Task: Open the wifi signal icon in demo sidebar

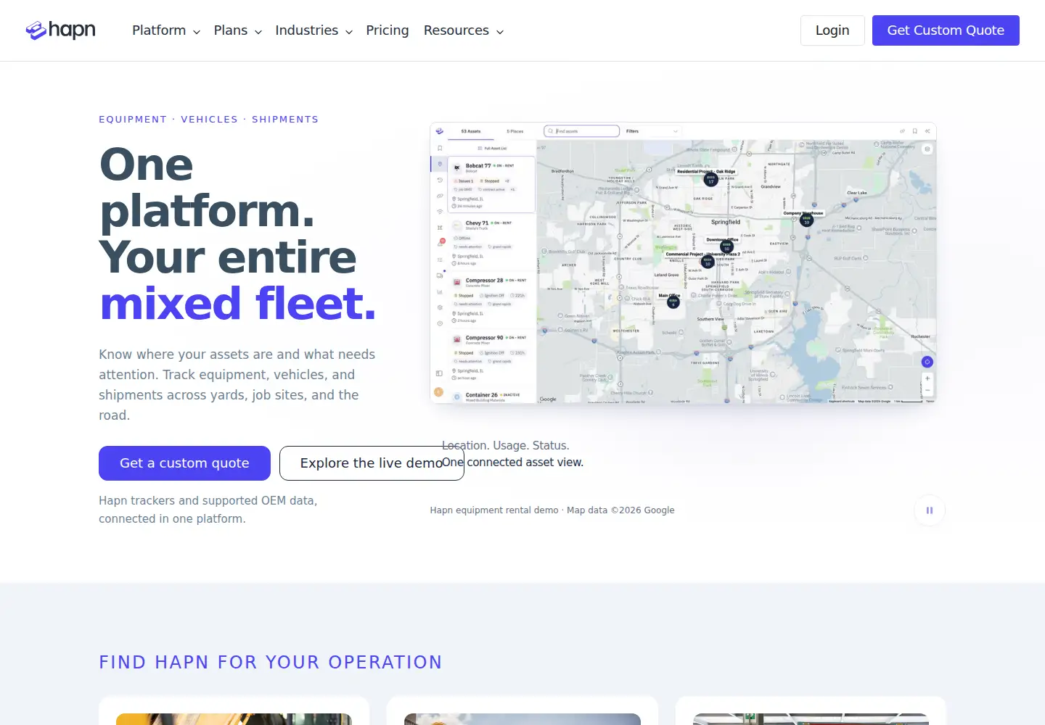Action: (440, 212)
